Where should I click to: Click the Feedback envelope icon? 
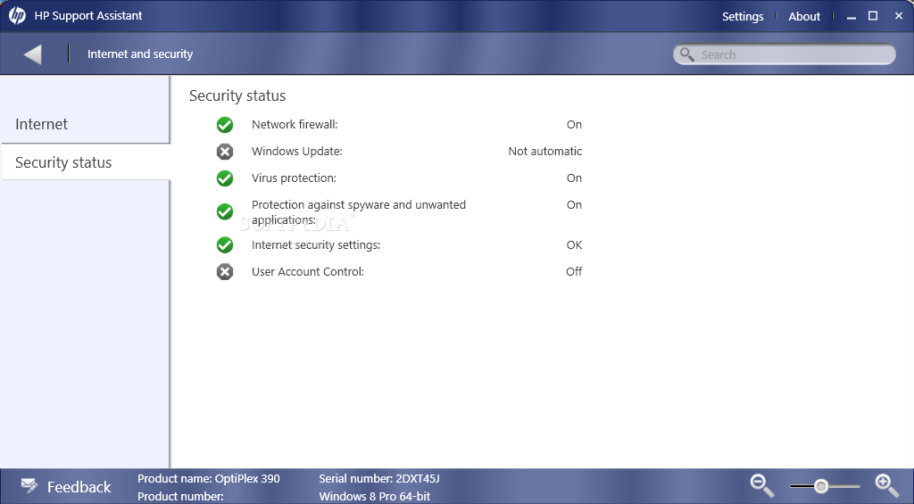pos(29,485)
